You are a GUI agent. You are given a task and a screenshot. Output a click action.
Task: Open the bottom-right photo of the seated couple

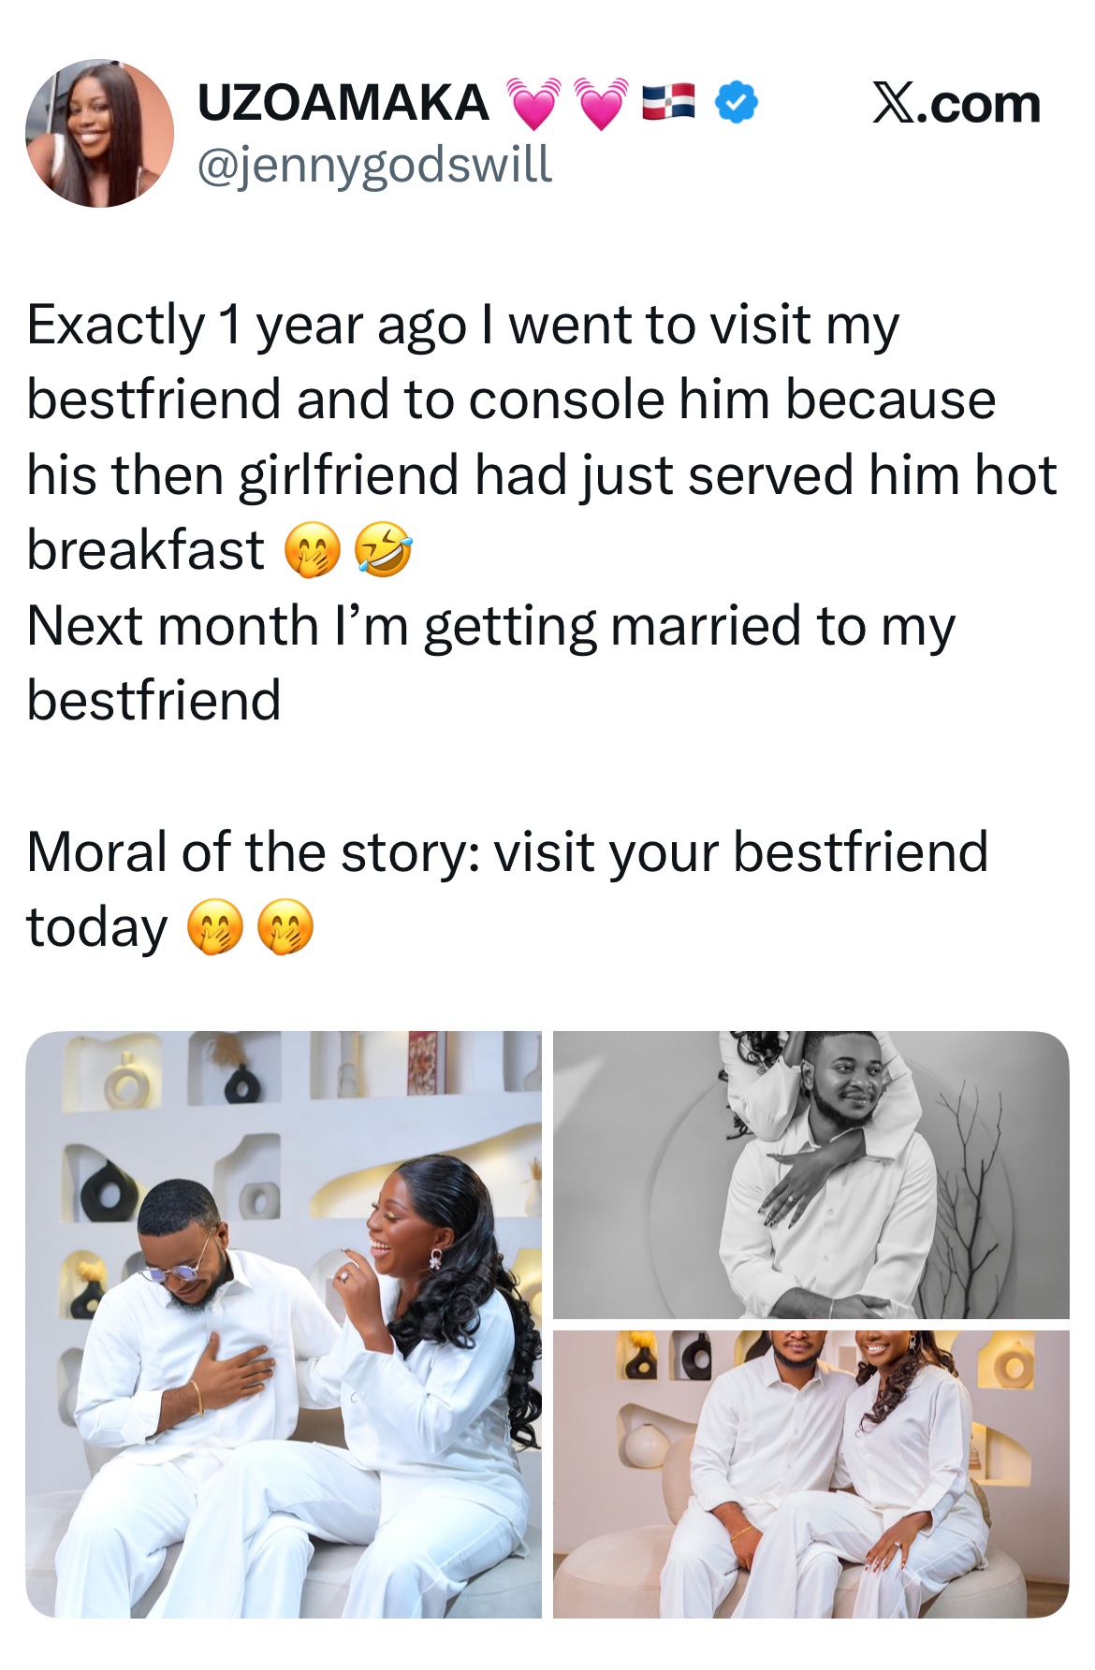[810, 1474]
